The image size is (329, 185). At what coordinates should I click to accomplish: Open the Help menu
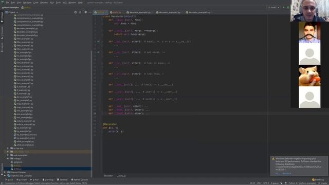click(80, 3)
